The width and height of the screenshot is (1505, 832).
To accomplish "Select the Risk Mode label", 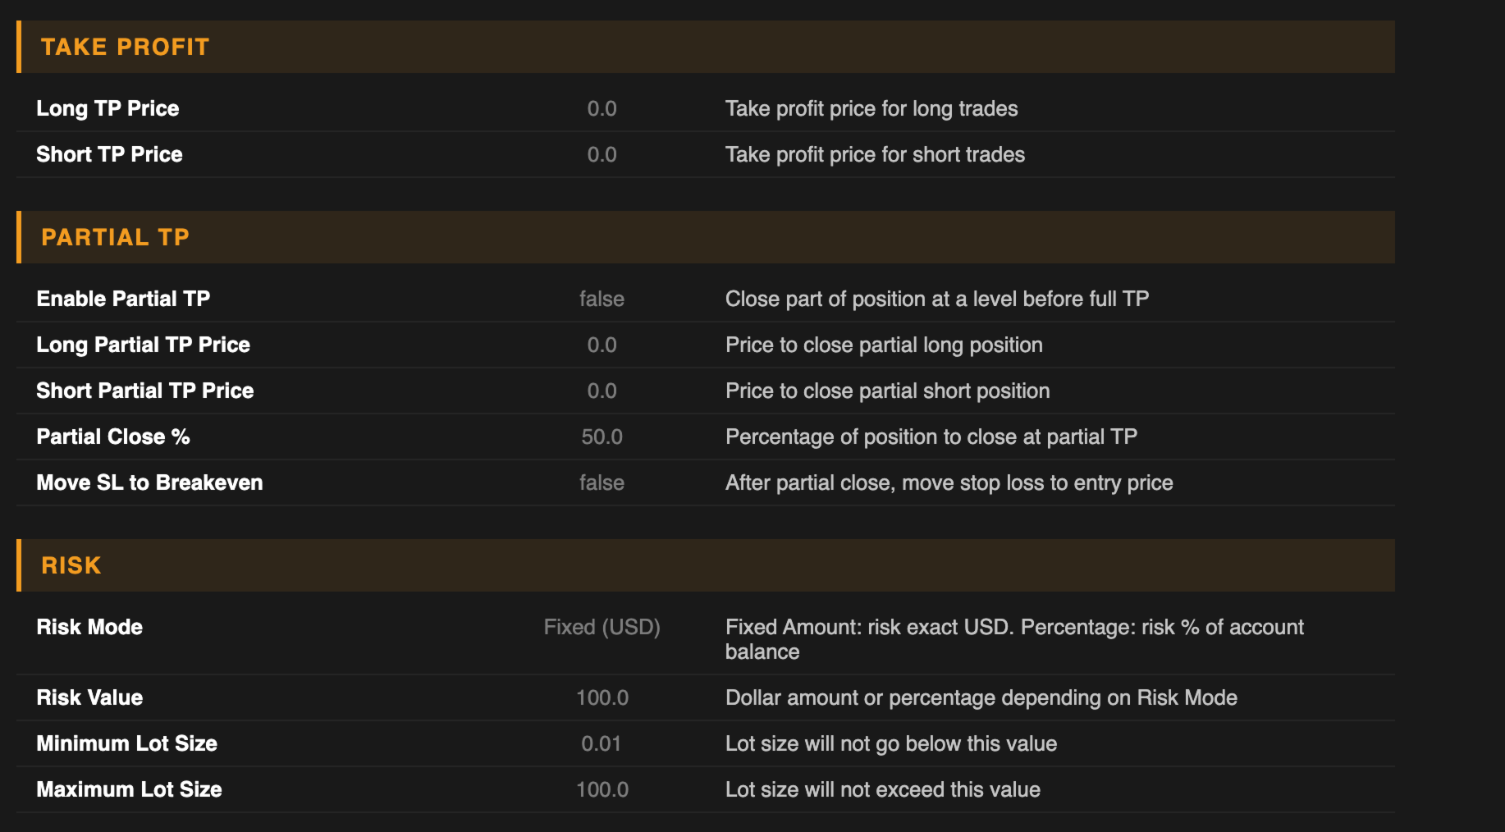I will coord(89,627).
